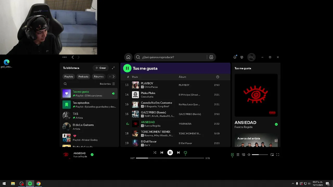Toggle liked checkmark in bottom player bar
The image size is (333, 187).
(92, 155)
